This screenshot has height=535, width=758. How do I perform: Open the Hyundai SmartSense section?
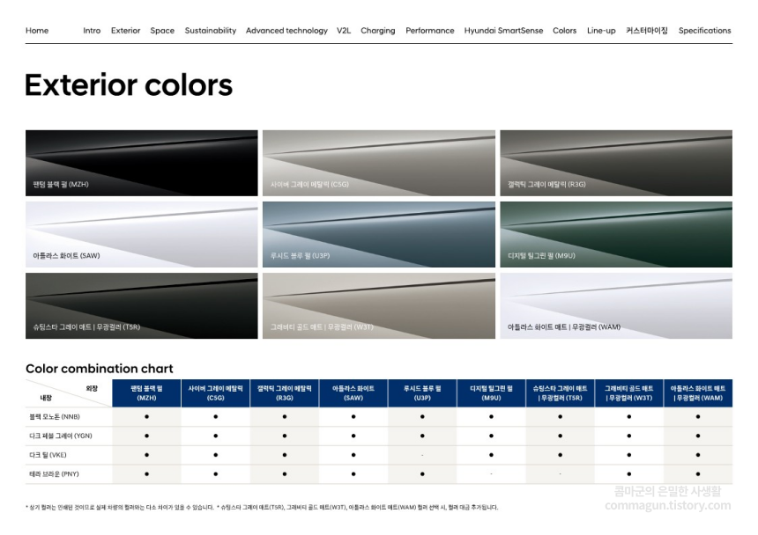coord(503,31)
